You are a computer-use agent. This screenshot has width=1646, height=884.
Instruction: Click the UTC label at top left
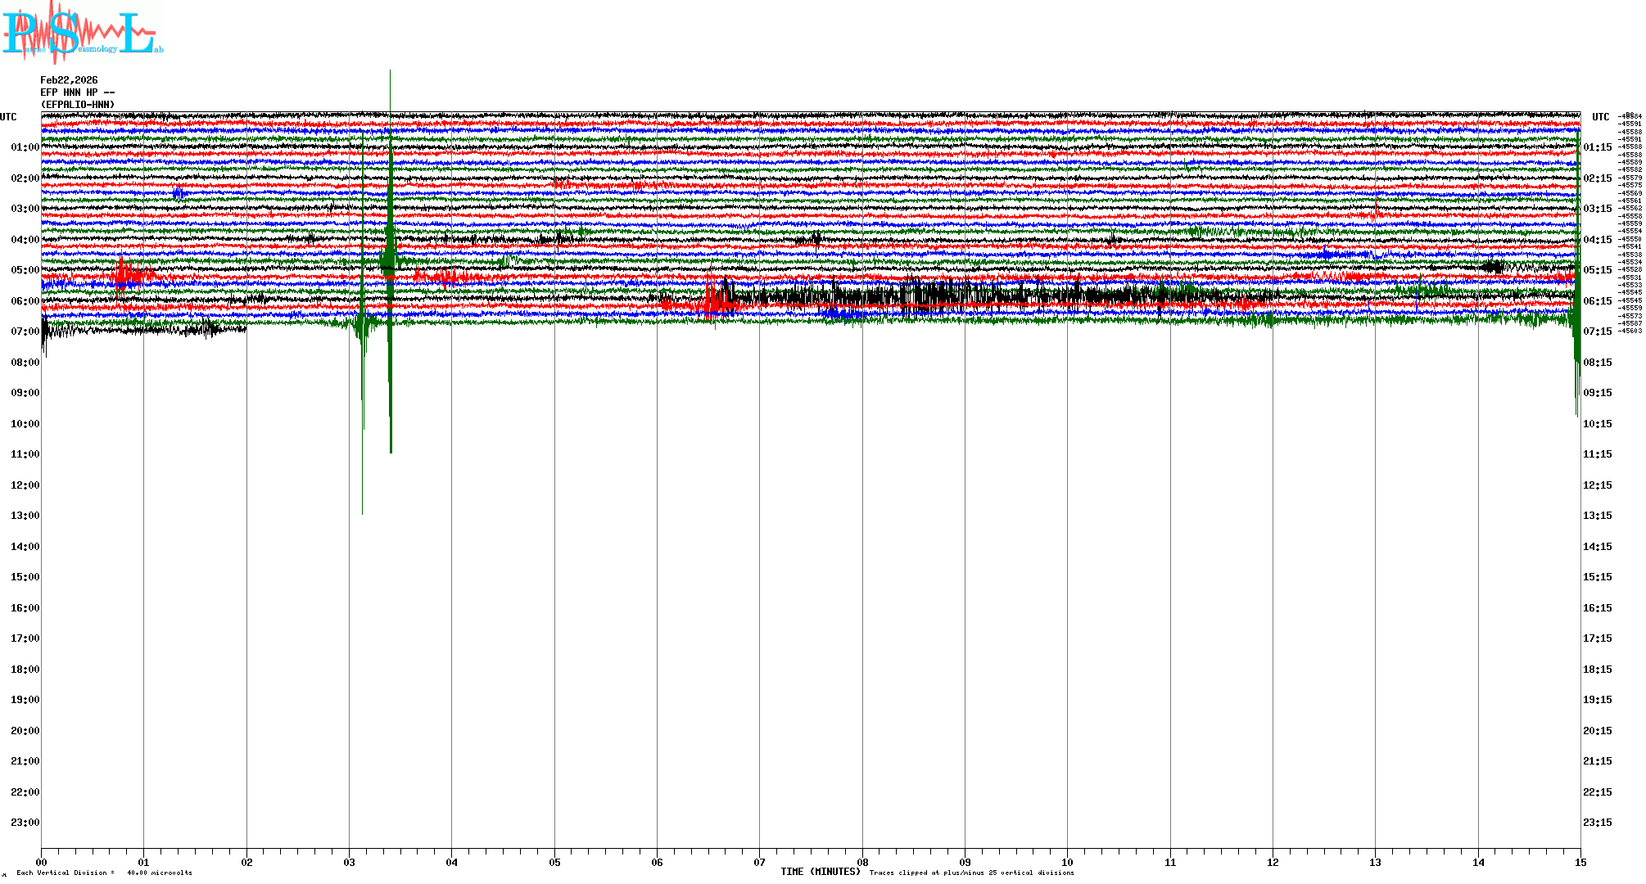[8, 117]
